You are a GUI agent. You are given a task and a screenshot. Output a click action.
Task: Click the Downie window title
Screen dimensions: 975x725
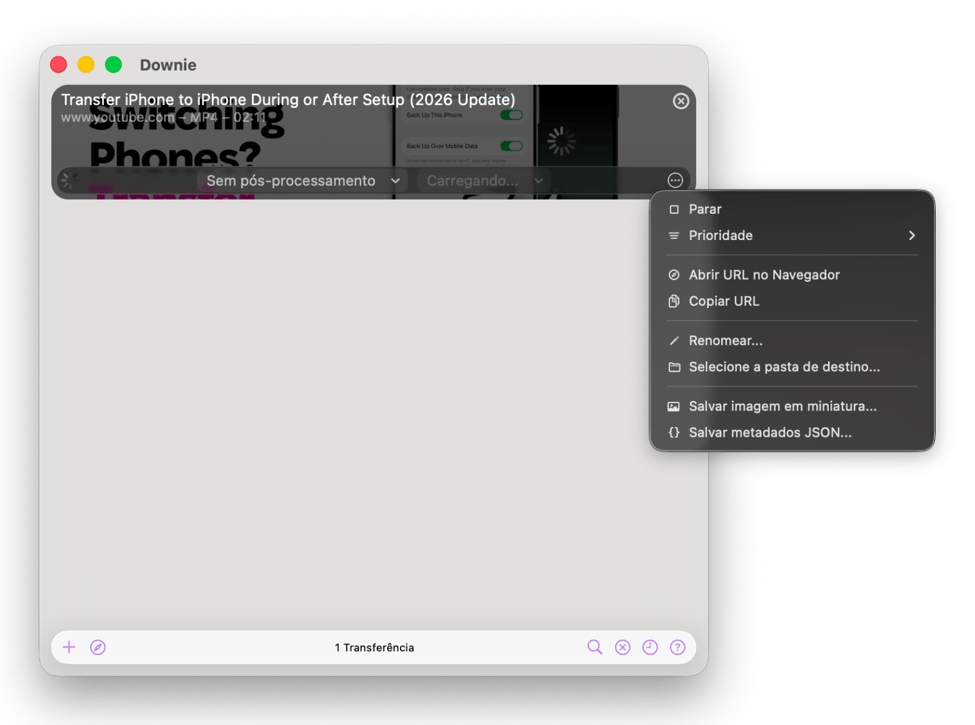coord(168,65)
